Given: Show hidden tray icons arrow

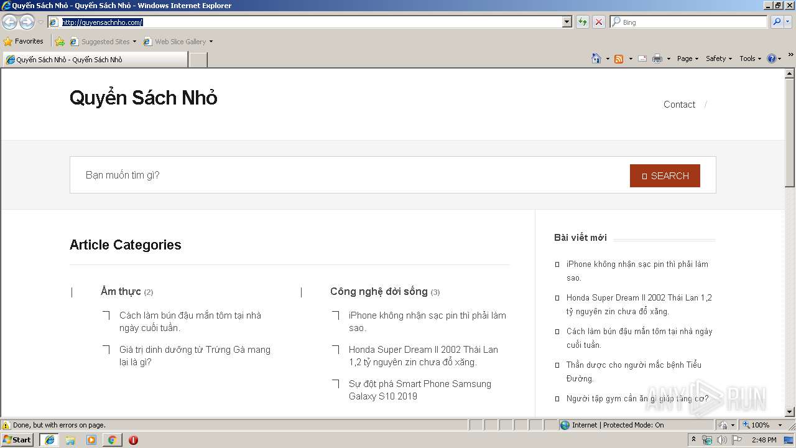Looking at the screenshot, I should [x=693, y=440].
